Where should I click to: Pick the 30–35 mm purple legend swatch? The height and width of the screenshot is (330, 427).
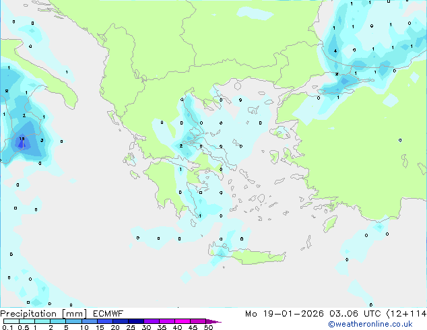(151, 321)
